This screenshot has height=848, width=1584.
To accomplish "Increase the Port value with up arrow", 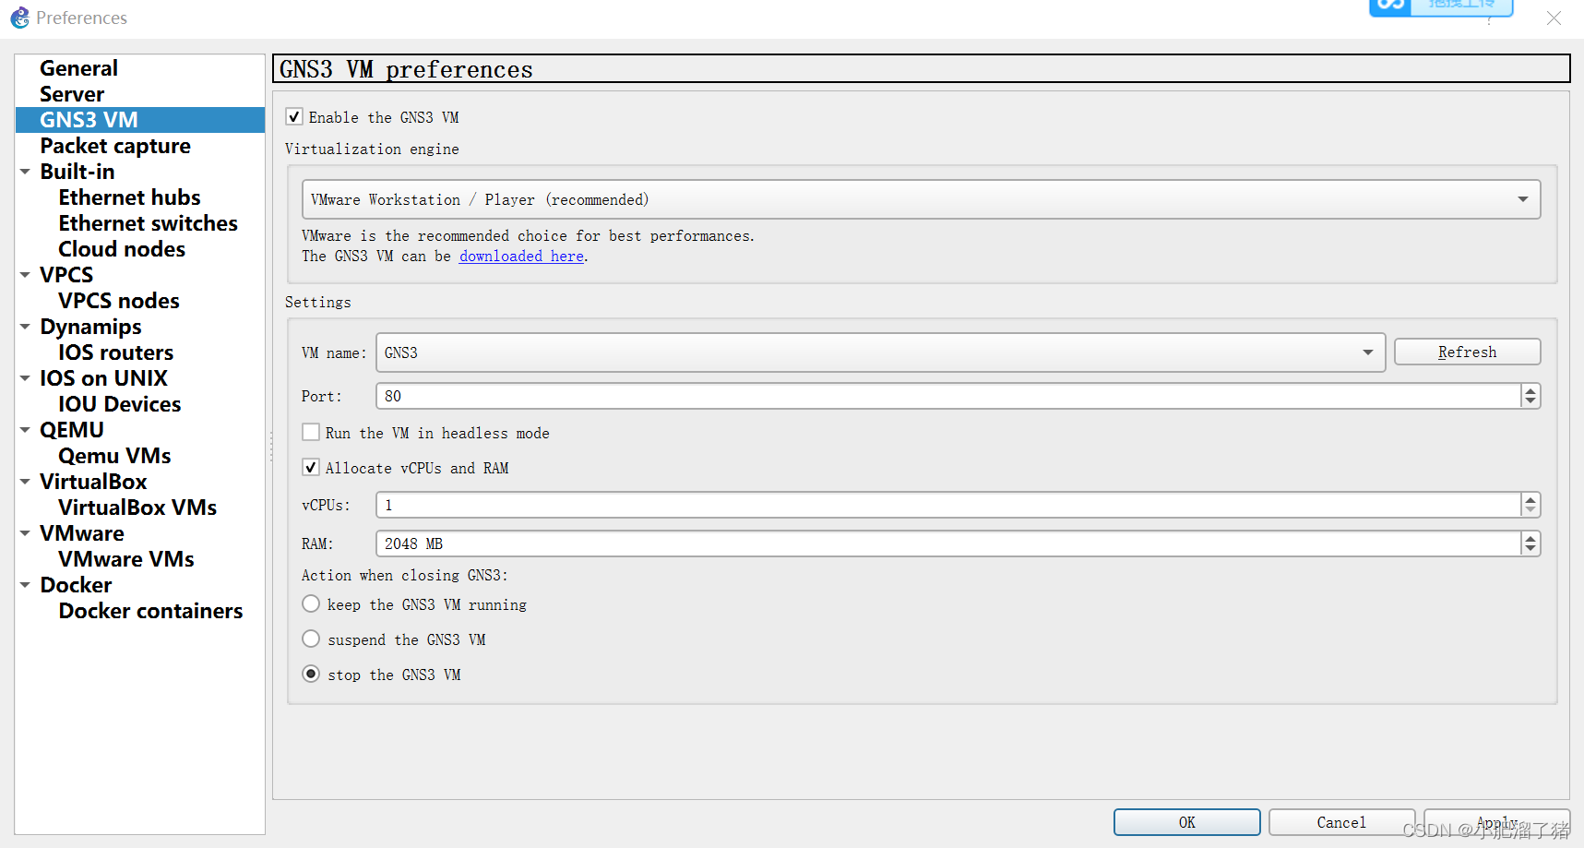I will coord(1530,390).
